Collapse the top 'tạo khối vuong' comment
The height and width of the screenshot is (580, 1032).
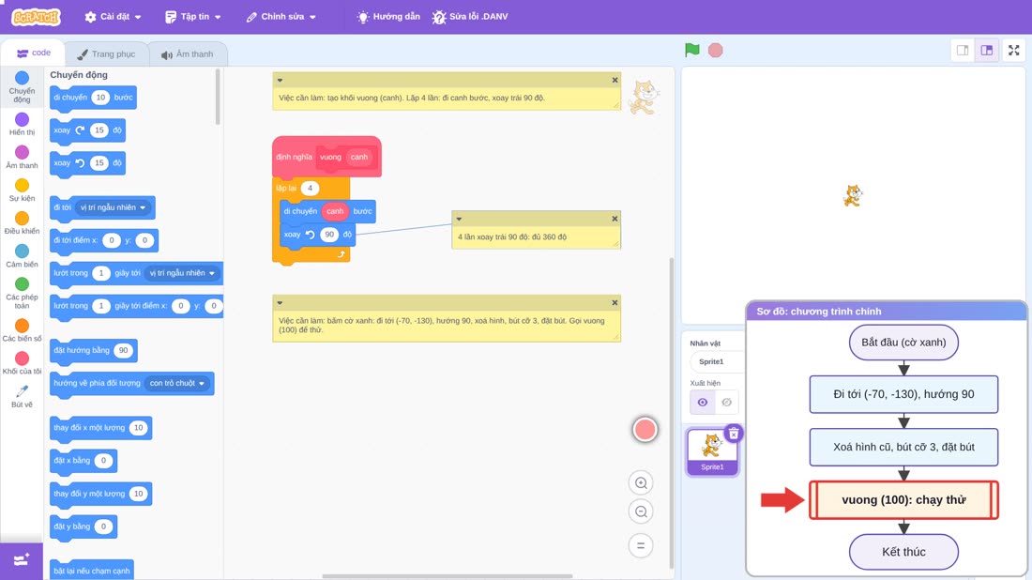pyautogui.click(x=280, y=80)
